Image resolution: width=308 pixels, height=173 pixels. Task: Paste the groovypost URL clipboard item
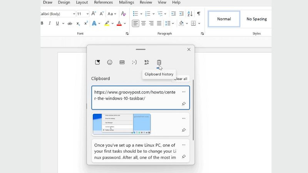(x=141, y=98)
